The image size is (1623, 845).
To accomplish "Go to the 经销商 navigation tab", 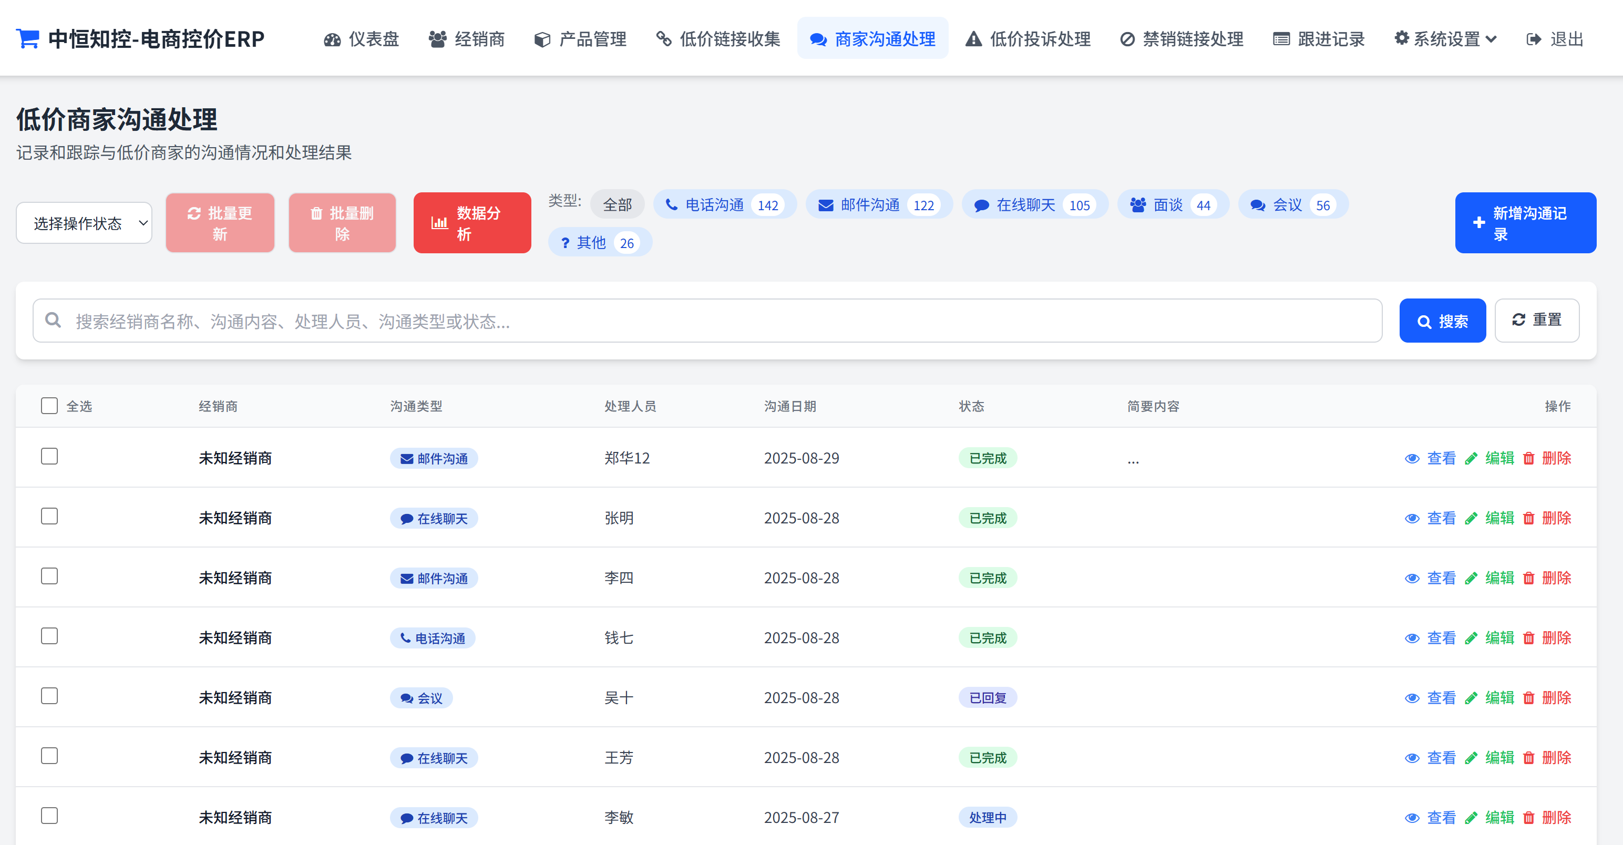I will tap(467, 39).
